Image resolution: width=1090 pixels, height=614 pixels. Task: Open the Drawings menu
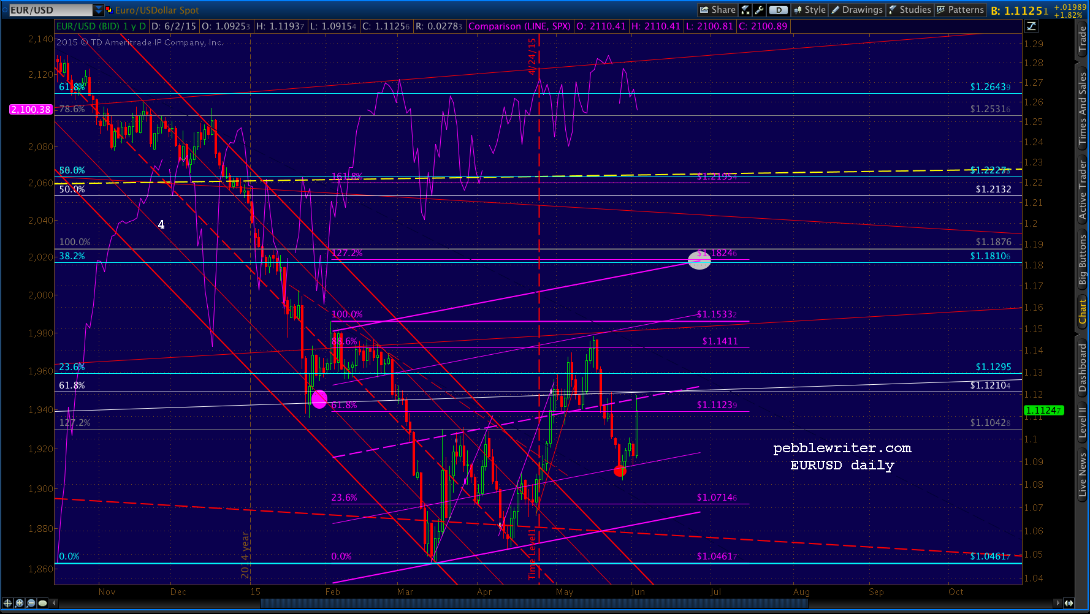pos(857,10)
